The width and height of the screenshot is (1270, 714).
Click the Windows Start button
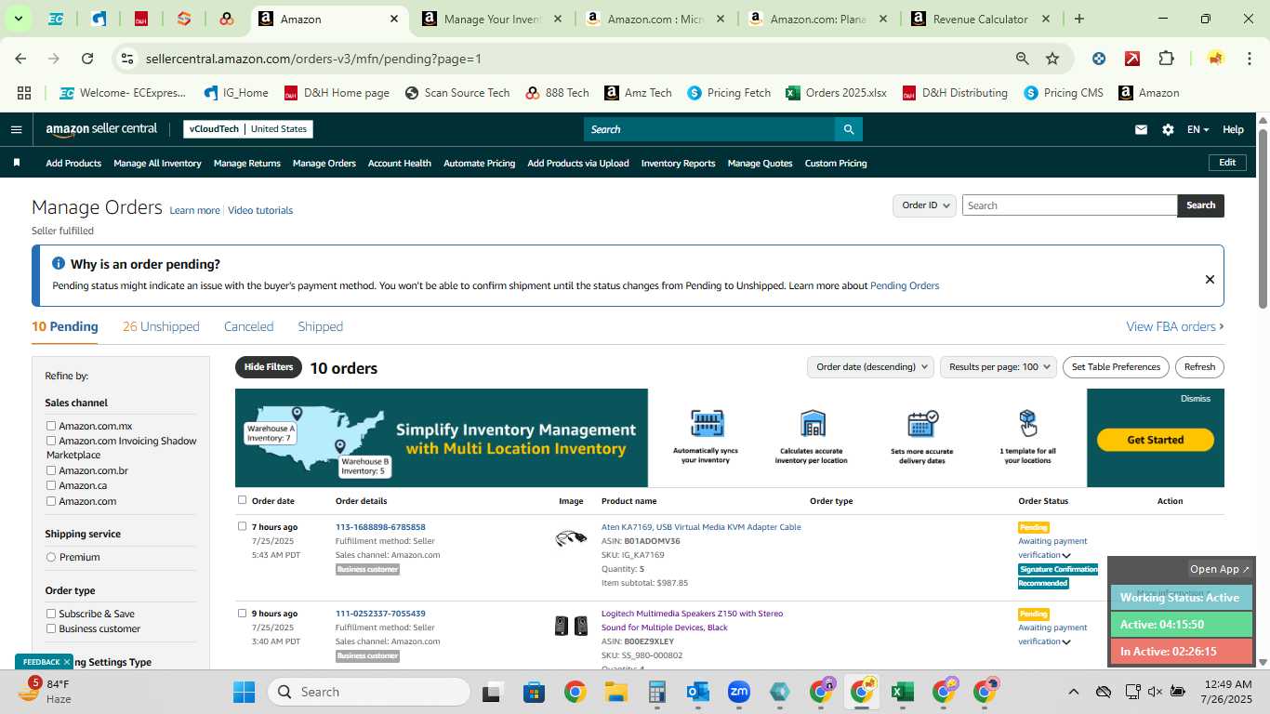pyautogui.click(x=244, y=692)
